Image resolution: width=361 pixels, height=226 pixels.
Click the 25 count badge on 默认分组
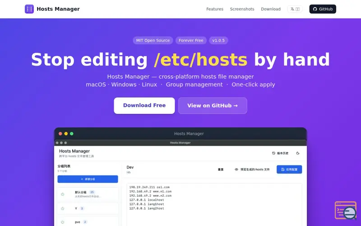click(92, 192)
